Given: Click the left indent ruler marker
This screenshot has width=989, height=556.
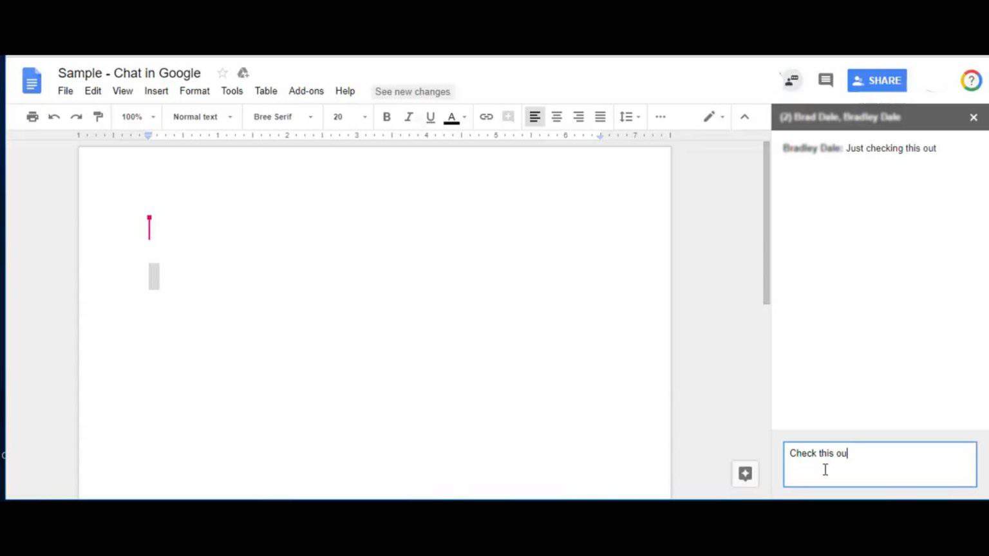Looking at the screenshot, I should (148, 135).
